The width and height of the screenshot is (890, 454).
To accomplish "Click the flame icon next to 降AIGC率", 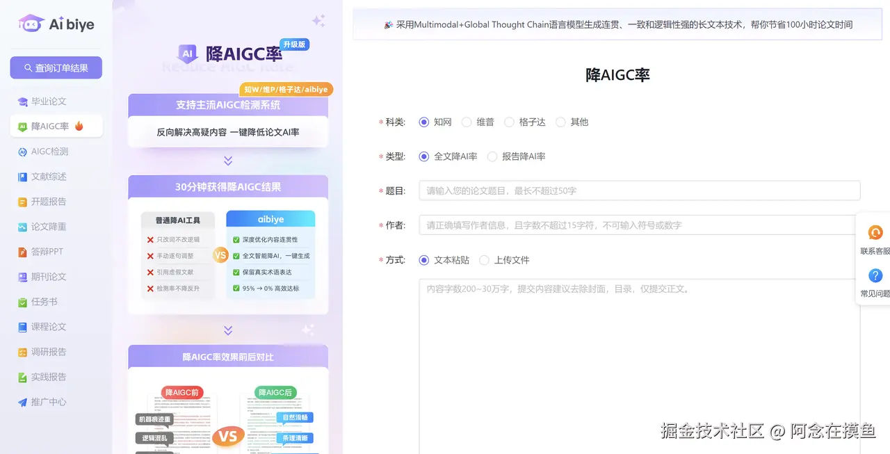I will coord(79,126).
